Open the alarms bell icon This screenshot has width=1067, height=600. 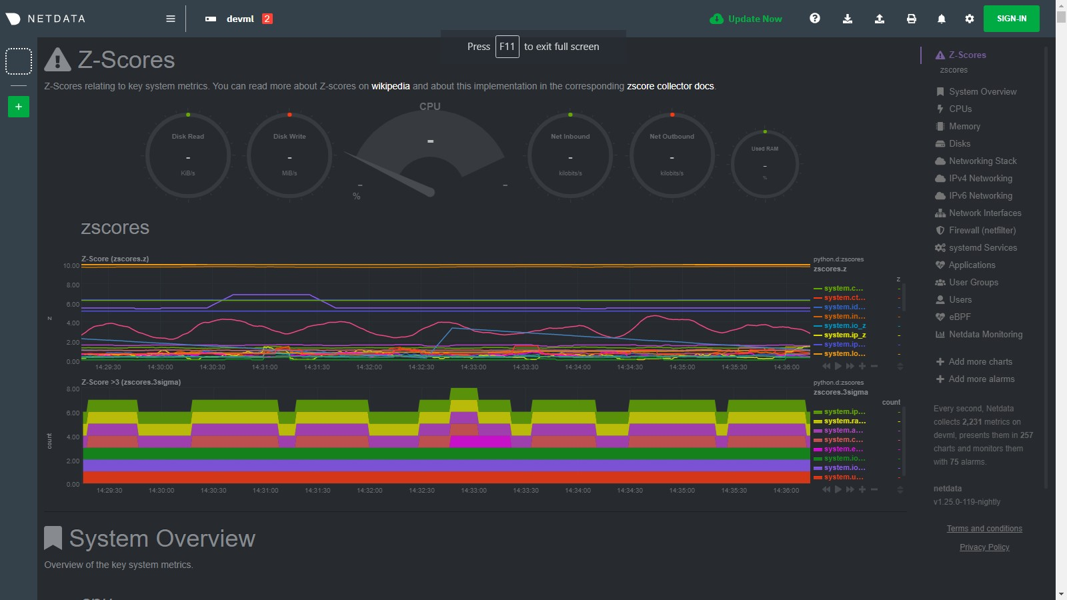942,19
